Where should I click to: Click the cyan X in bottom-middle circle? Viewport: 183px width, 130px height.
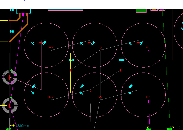tap(82, 93)
